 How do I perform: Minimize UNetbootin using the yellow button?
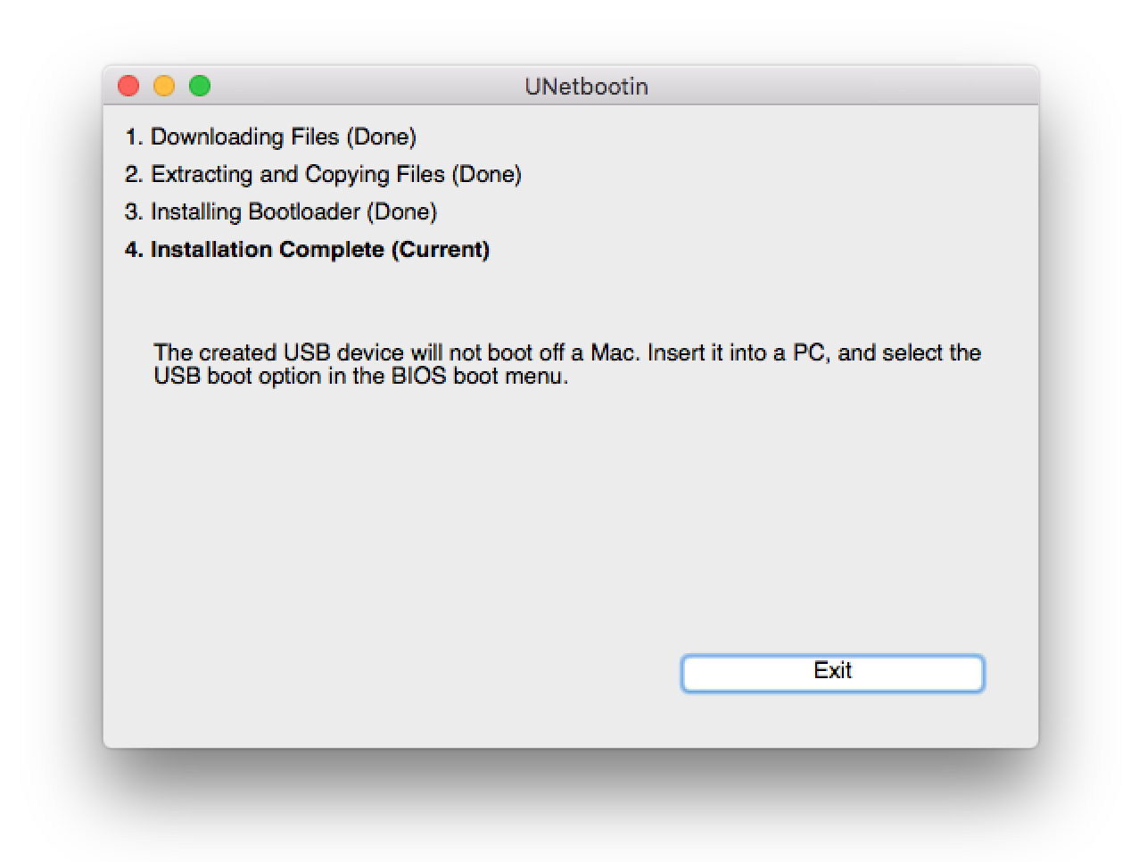(x=164, y=86)
